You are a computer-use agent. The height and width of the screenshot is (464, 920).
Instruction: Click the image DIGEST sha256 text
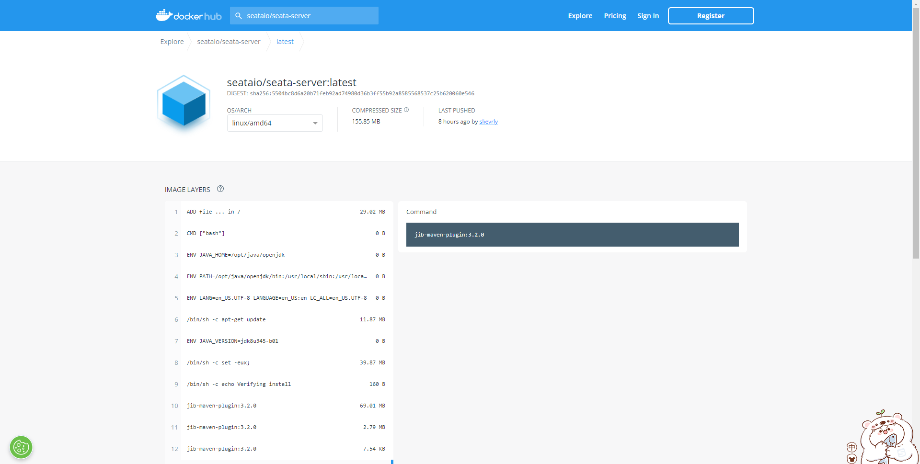point(350,93)
